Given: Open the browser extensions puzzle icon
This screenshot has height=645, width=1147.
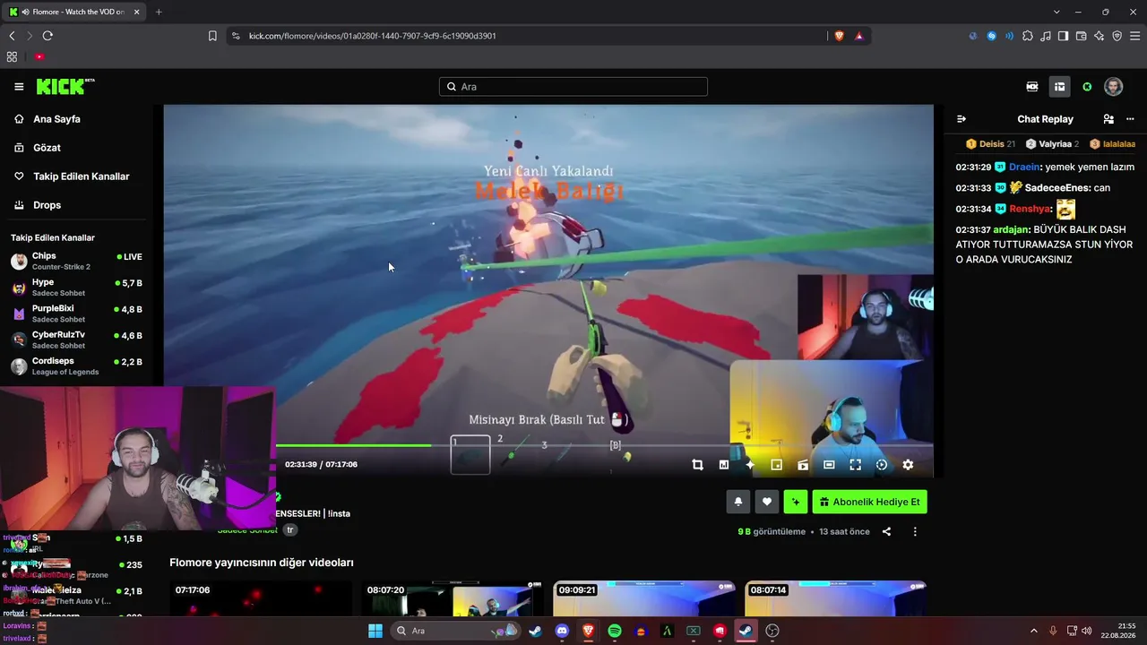Looking at the screenshot, I should tap(1028, 36).
